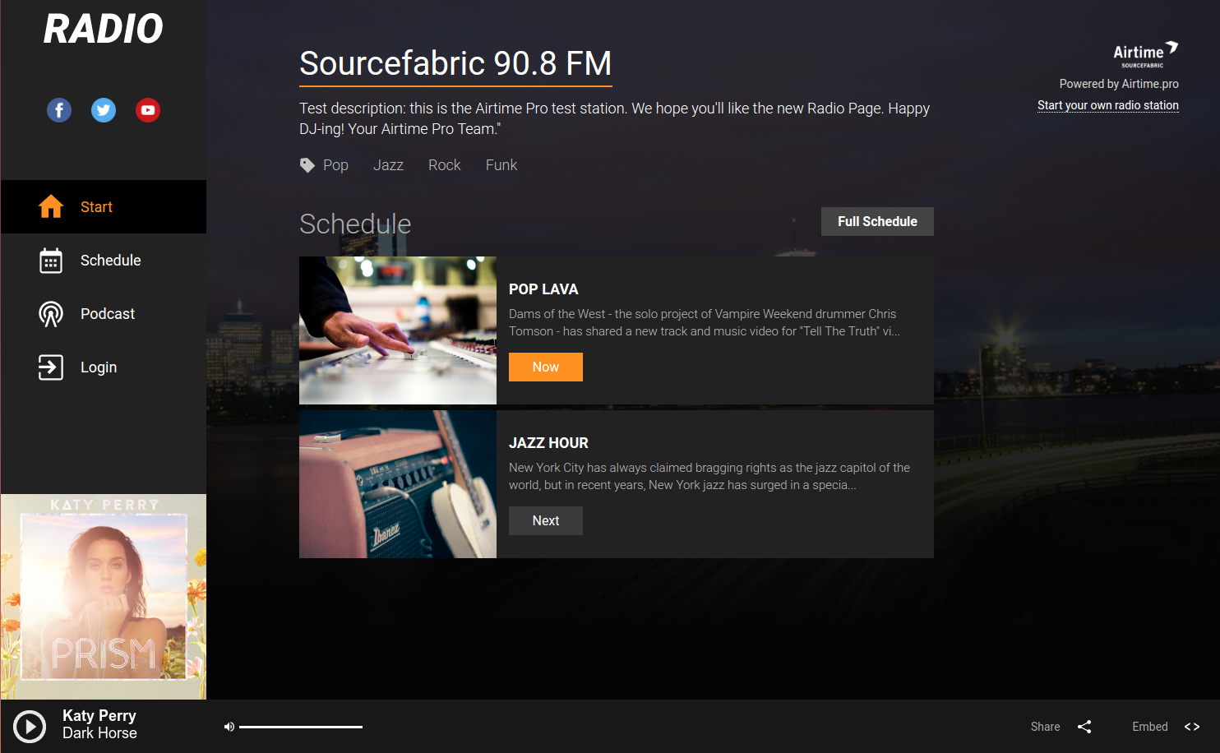Open the station's Twitter profile
Screen dimensions: 1220x753
[104, 109]
